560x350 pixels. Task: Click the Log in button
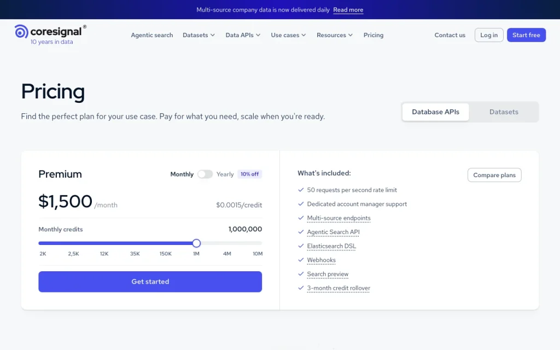click(x=488, y=35)
